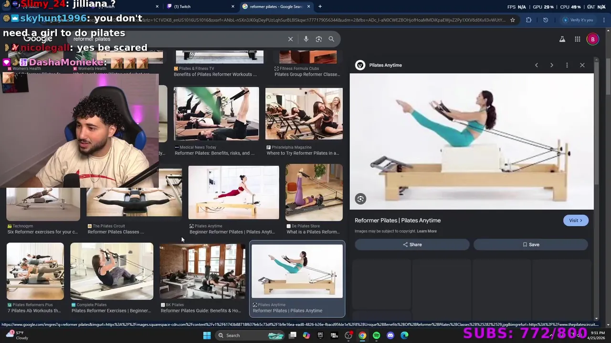The height and width of the screenshot is (343, 611).
Task: Open Search Labs flask icon
Action: click(x=562, y=39)
